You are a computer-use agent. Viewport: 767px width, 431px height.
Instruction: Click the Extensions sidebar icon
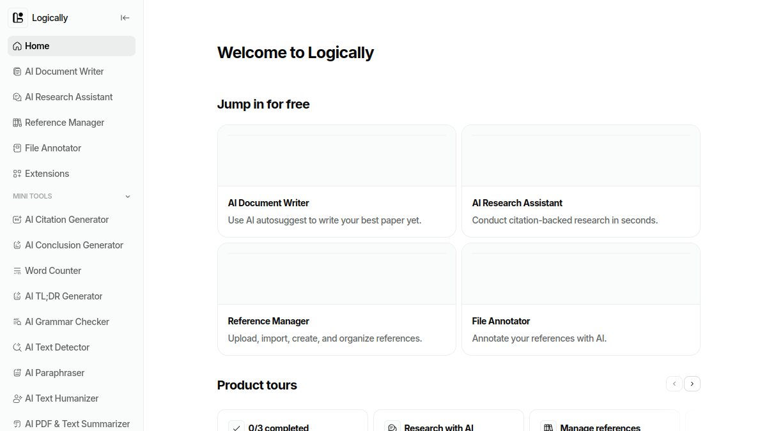[17, 174]
